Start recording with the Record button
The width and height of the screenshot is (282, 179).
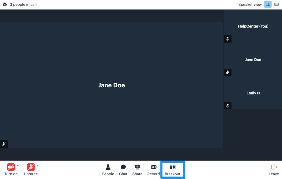(153, 170)
